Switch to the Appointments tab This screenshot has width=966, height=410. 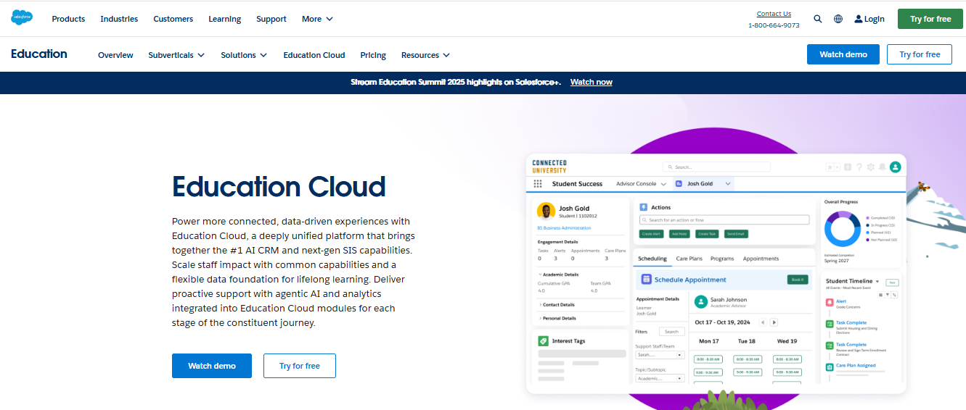click(761, 259)
